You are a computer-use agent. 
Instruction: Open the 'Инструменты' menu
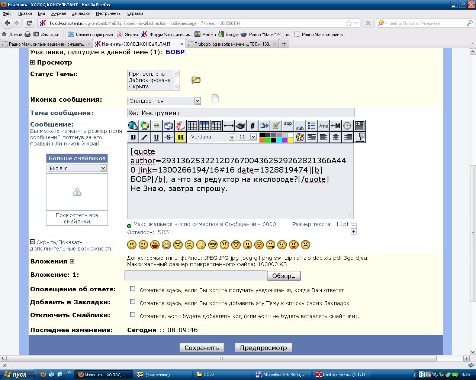click(x=109, y=13)
